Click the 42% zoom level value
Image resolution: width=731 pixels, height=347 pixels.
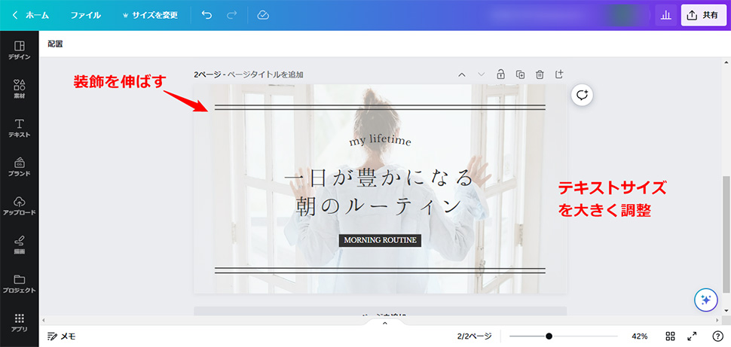coord(640,336)
